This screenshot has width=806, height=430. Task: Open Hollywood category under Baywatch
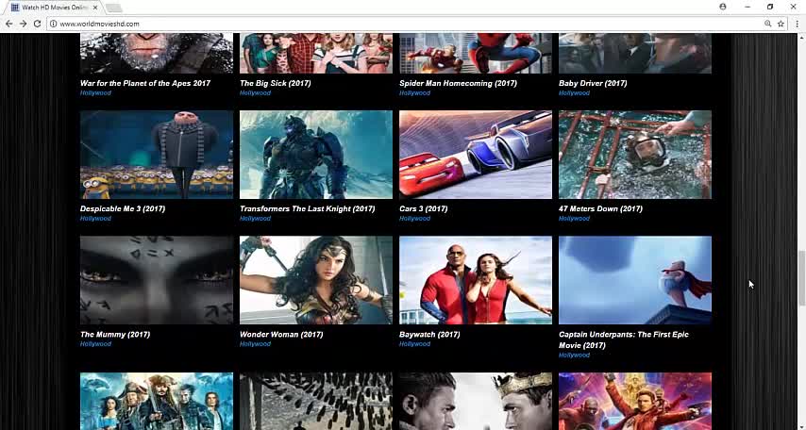(415, 344)
